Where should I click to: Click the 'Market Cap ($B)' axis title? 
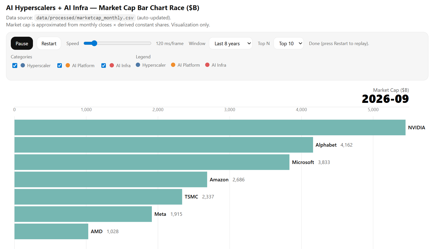coord(391,90)
